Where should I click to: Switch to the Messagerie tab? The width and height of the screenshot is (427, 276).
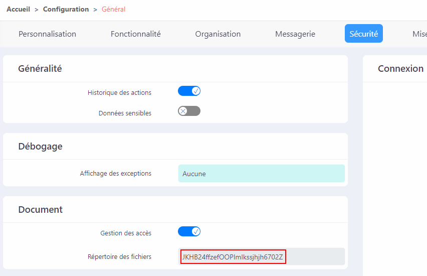(x=295, y=34)
